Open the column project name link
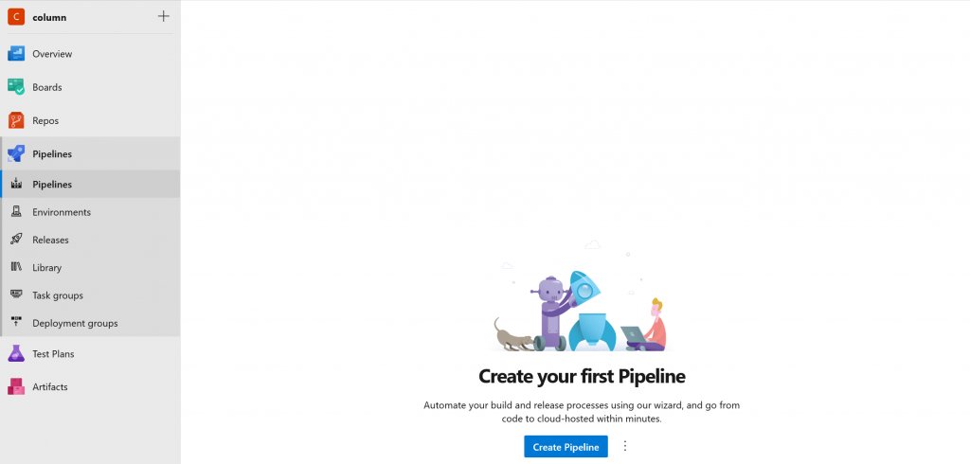Screen dimensions: 970x464 49,17
